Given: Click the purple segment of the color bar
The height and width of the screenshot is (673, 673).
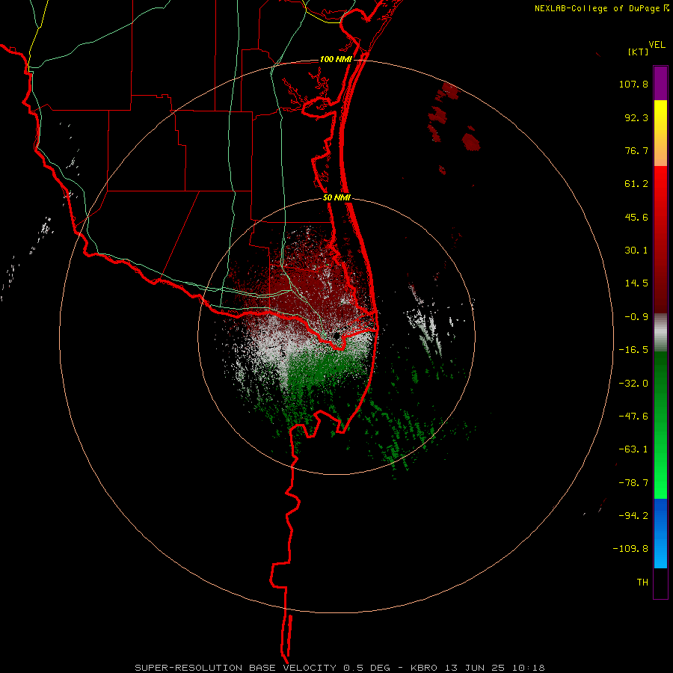Looking at the screenshot, I should point(660,83).
